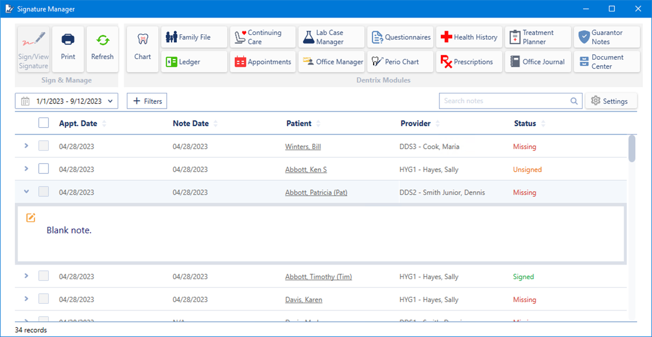Open the date range dropdown
The height and width of the screenshot is (337, 652).
(x=66, y=101)
